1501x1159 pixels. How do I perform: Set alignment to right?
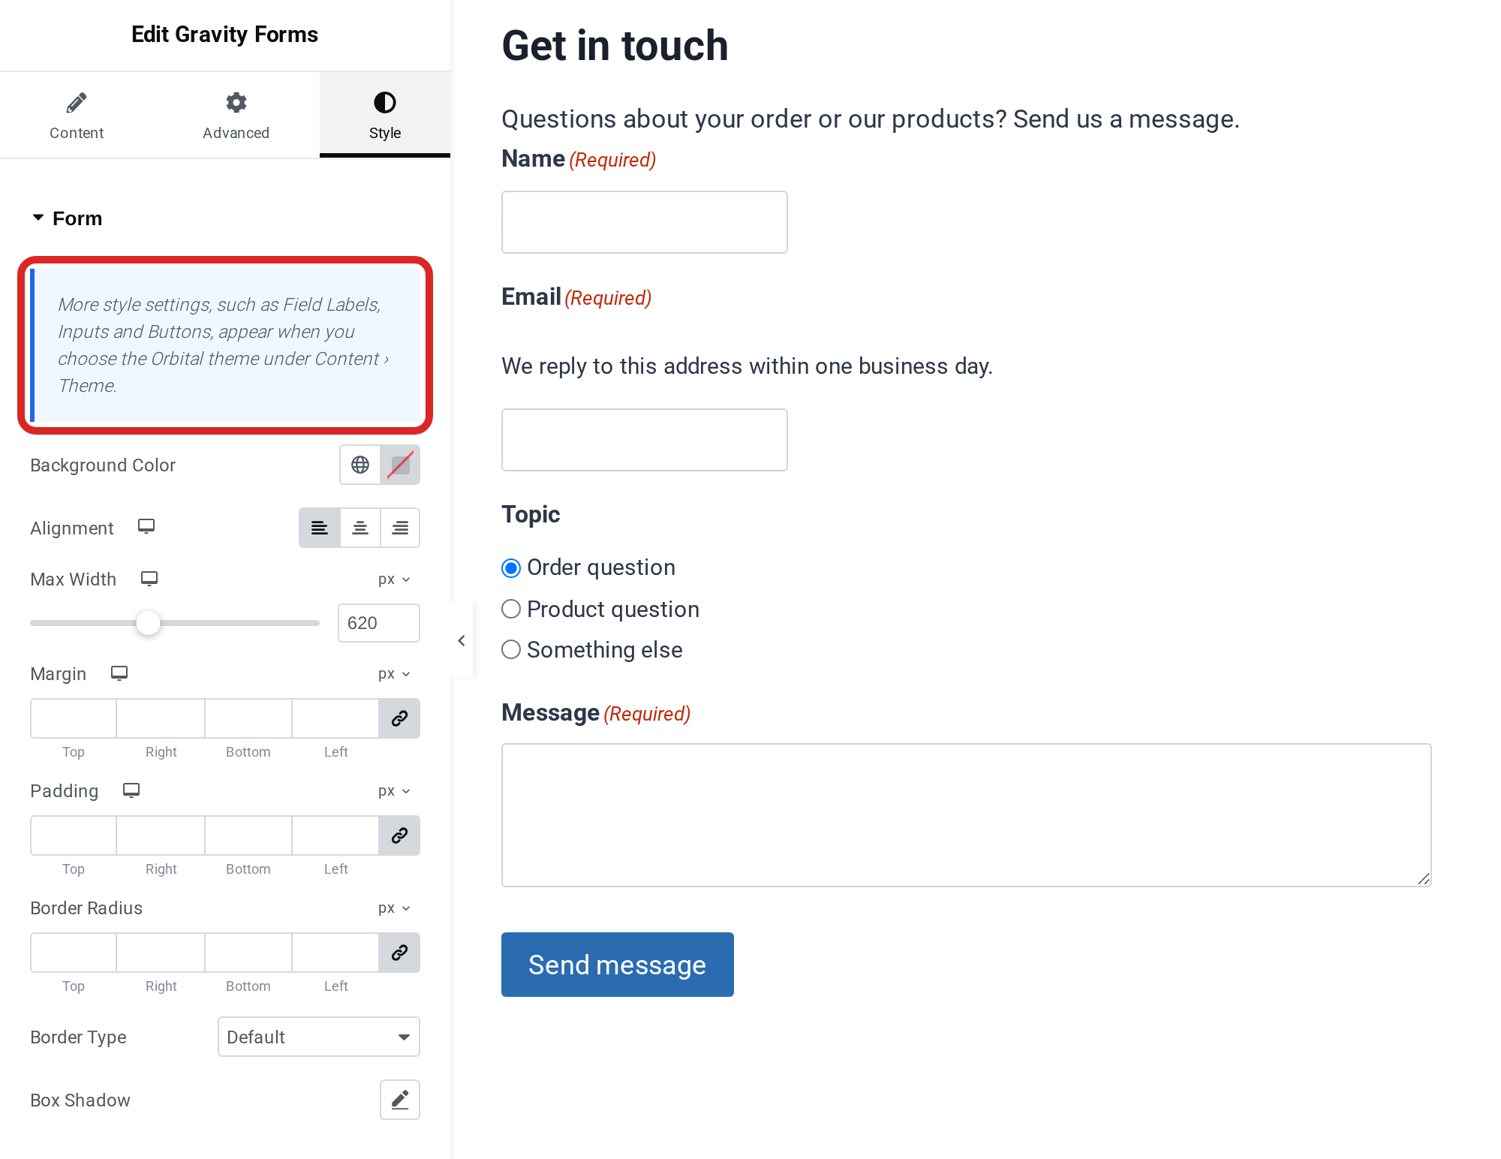[400, 528]
